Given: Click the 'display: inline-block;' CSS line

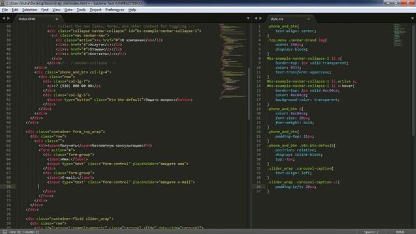Looking at the screenshot, I should [299, 155].
